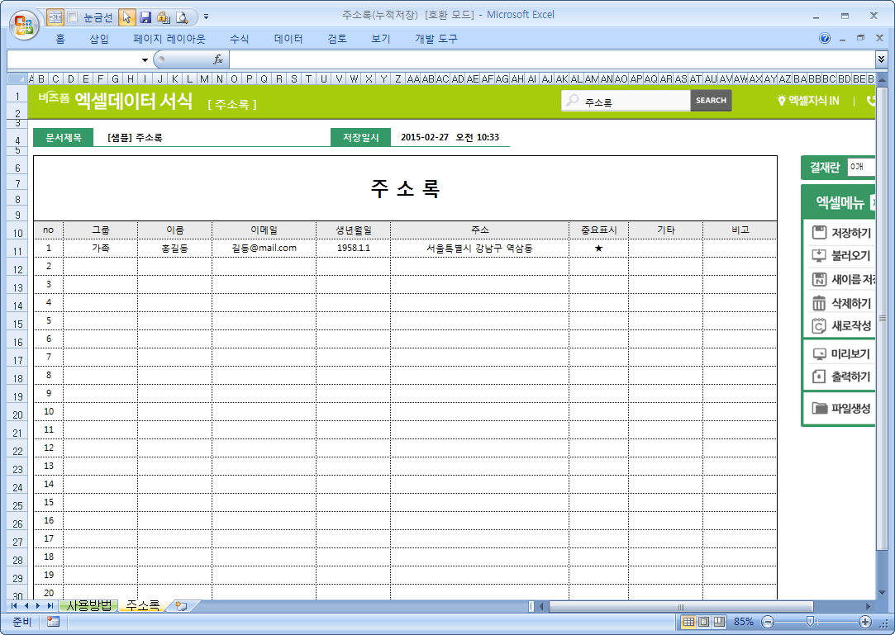Click the 문서제목 green label
This screenshot has width=895, height=635.
(64, 138)
